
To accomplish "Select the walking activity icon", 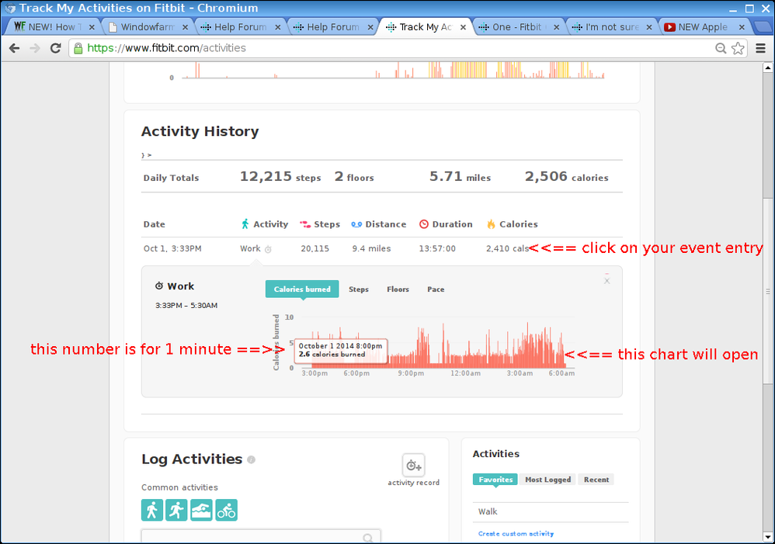I will click(152, 510).
